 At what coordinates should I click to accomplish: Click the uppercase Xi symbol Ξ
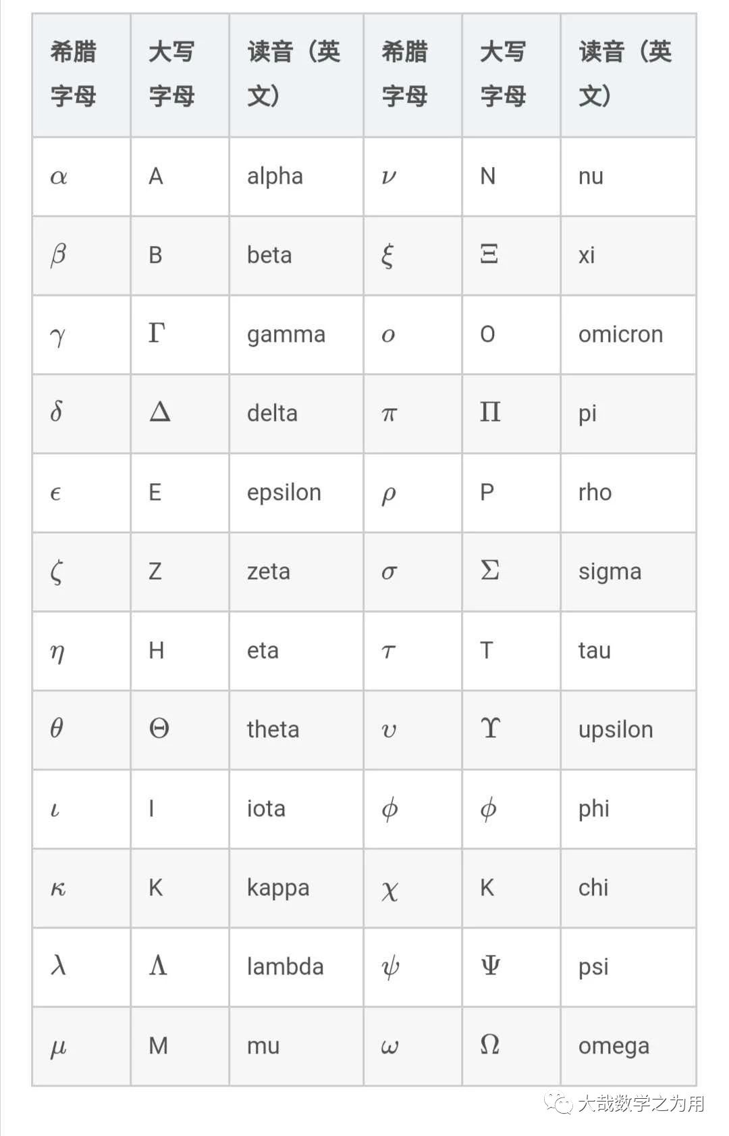click(489, 254)
